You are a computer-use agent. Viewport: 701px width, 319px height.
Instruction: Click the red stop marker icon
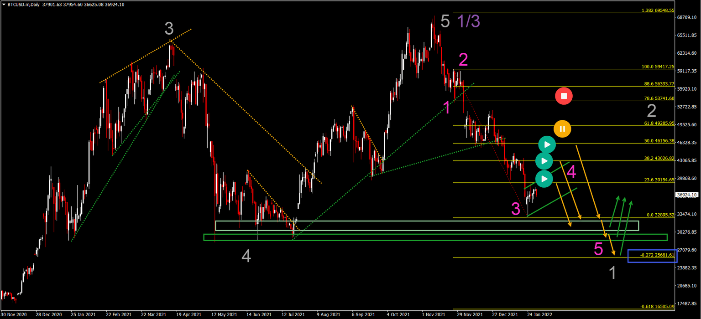[564, 96]
